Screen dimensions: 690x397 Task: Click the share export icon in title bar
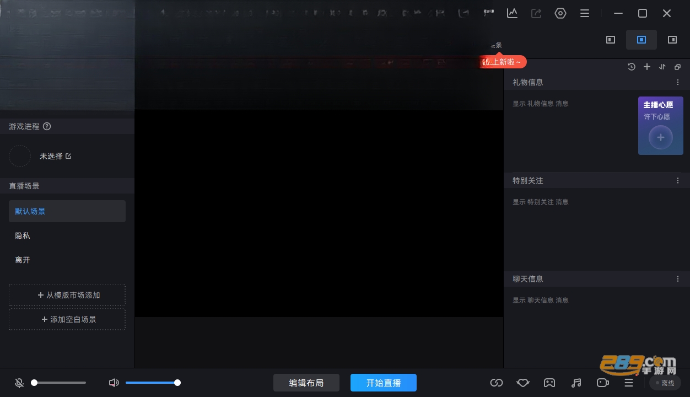pos(536,13)
